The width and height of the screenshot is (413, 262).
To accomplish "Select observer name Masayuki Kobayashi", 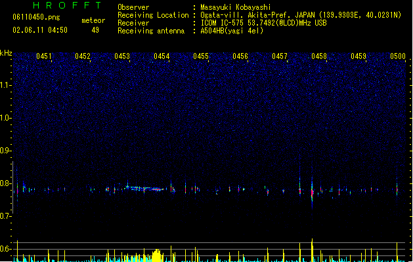I will 236,7.
